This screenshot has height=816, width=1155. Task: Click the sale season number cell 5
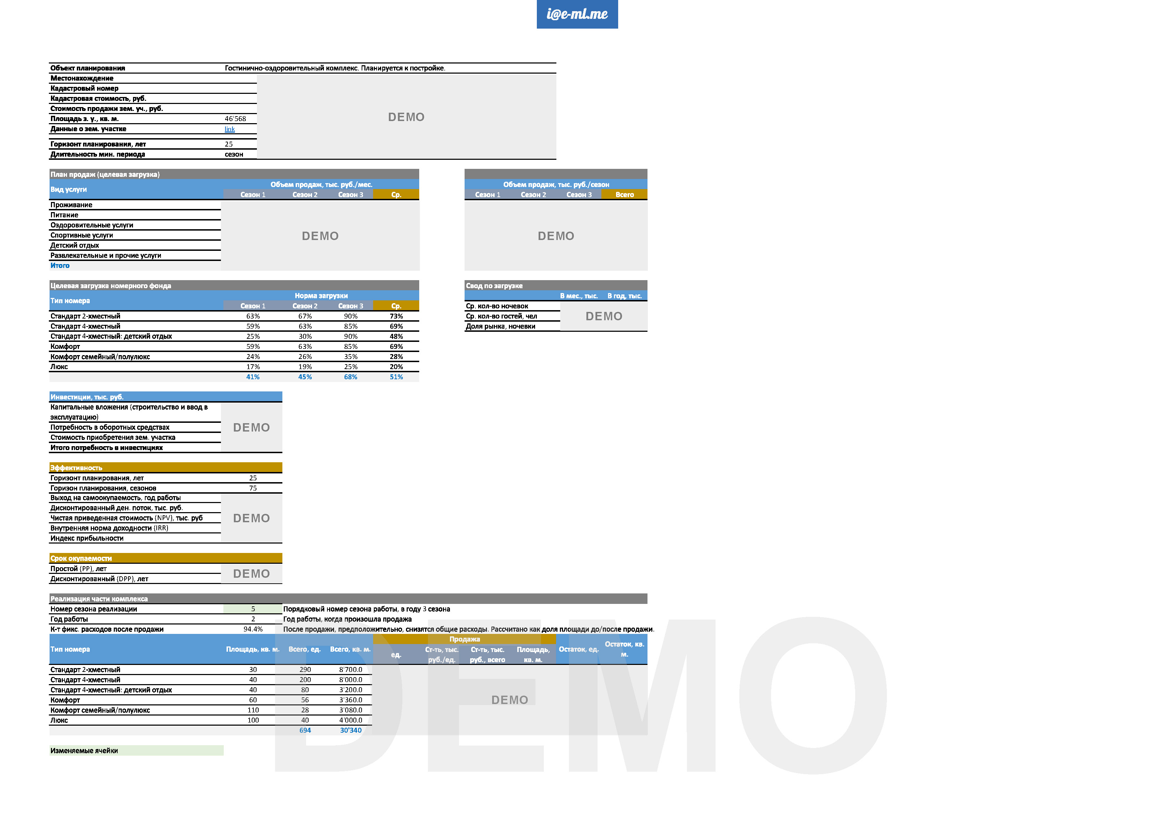click(252, 609)
